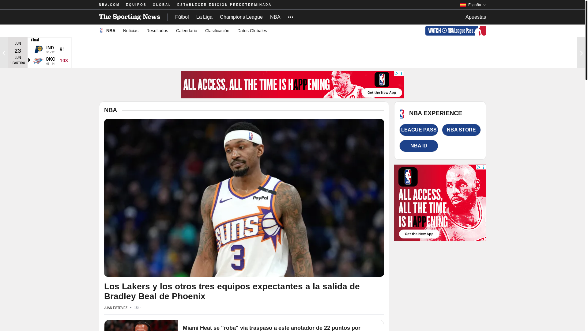This screenshot has height=331, width=588.
Task: Click Get the New App on sidebar ad
Action: (x=419, y=234)
